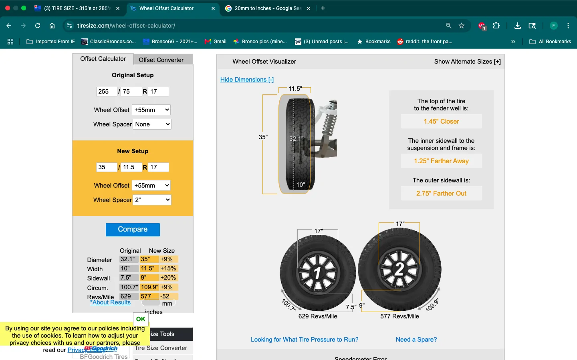View site information icon in address bar
The width and height of the screenshot is (577, 360).
(69, 26)
